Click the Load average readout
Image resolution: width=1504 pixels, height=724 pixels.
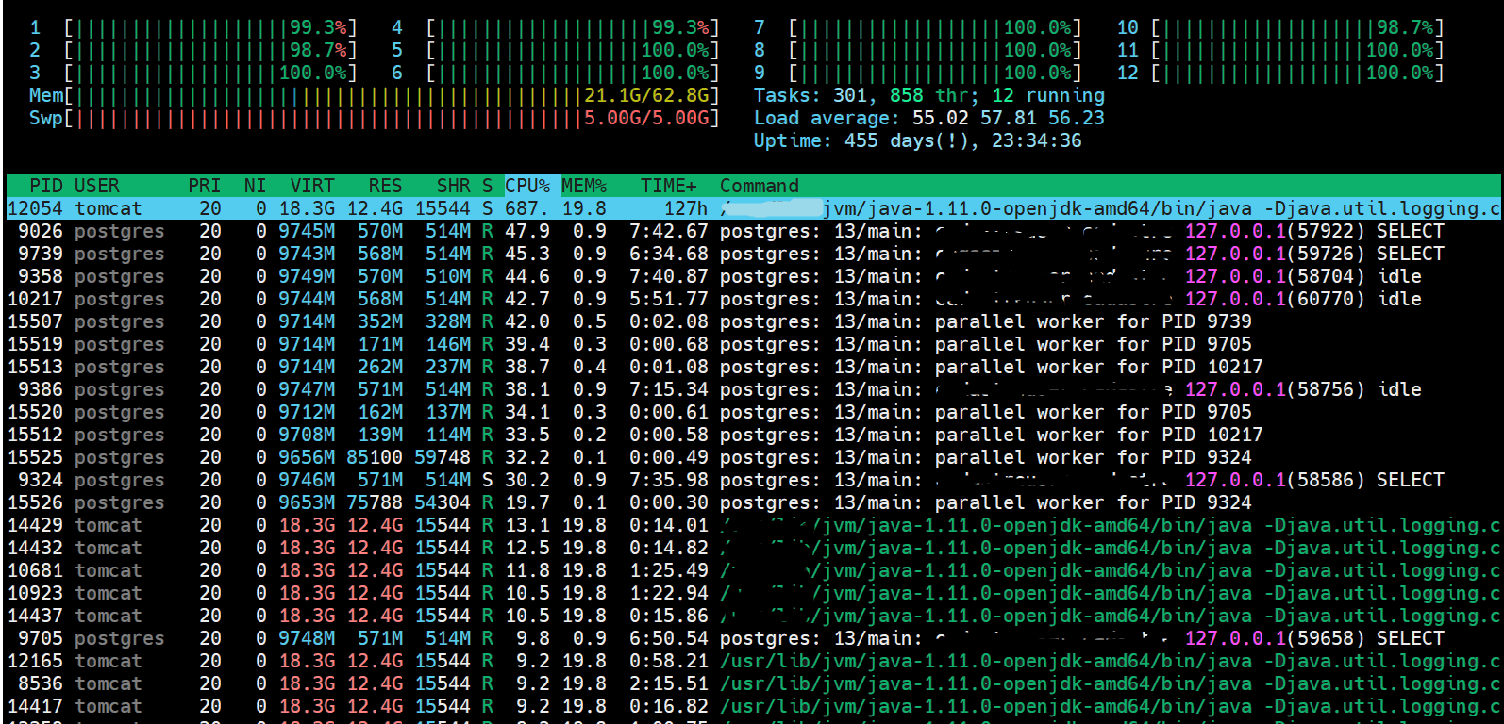[x=928, y=118]
